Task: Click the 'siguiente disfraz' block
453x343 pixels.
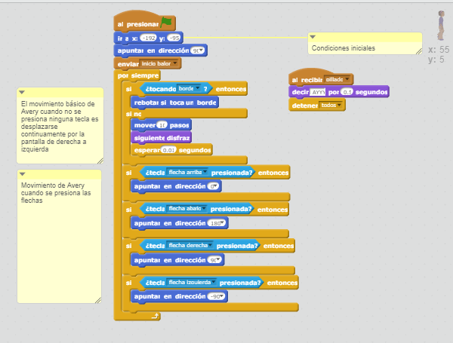Action: point(162,137)
